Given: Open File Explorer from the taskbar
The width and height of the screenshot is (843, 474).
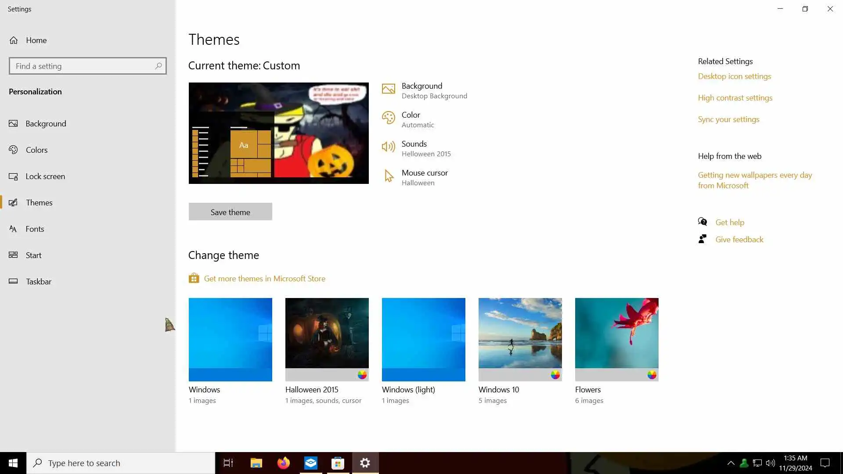Looking at the screenshot, I should coord(256,463).
